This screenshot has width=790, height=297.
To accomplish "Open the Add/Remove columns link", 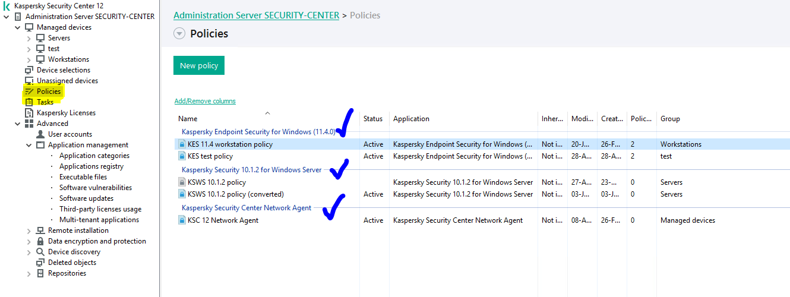I will [x=205, y=101].
